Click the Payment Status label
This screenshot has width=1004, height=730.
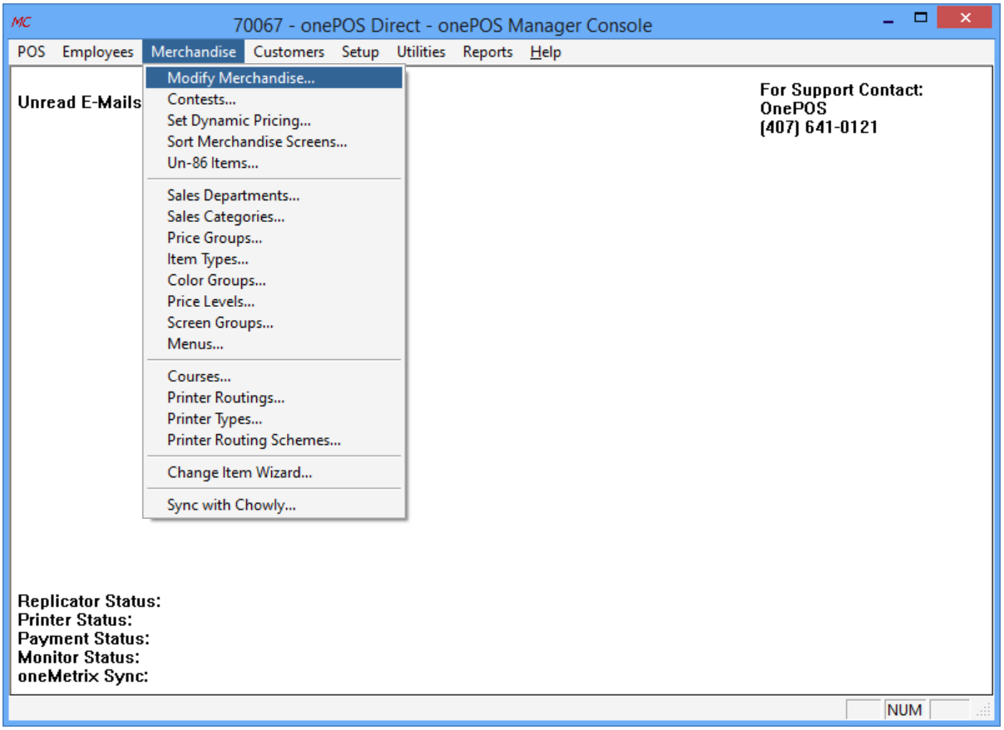(83, 639)
